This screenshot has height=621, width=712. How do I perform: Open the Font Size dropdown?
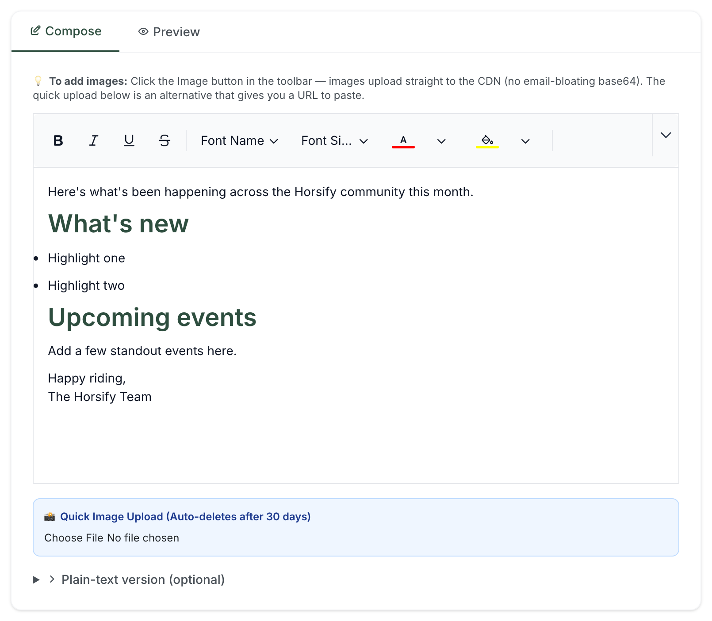(335, 141)
